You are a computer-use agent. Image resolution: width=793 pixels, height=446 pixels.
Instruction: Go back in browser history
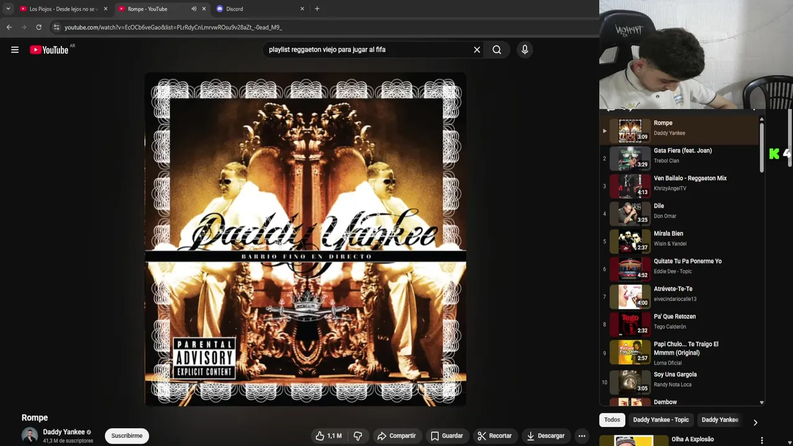9,27
